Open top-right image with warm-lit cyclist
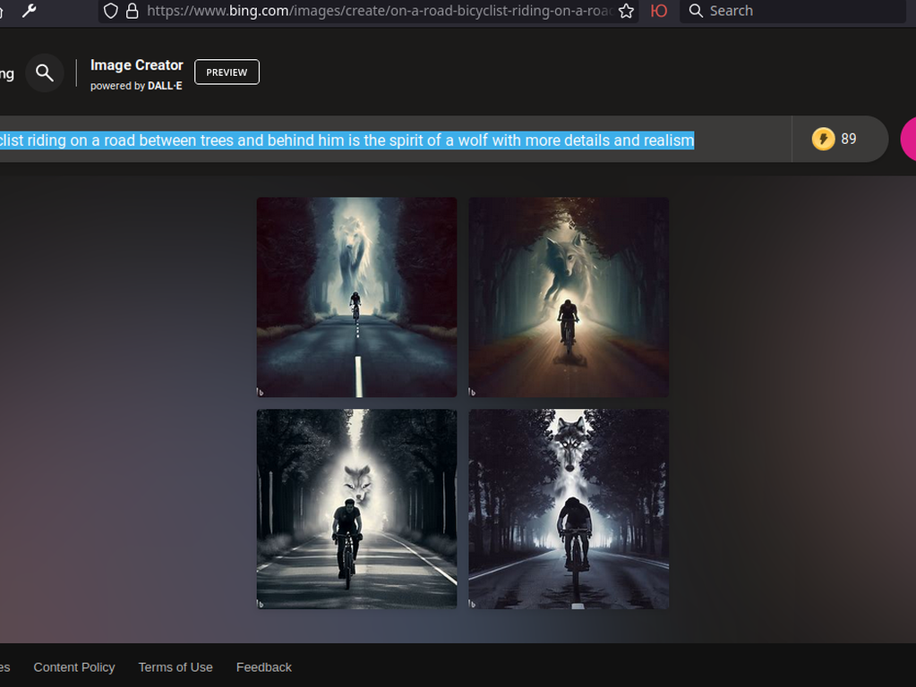916x687 pixels. pos(569,297)
